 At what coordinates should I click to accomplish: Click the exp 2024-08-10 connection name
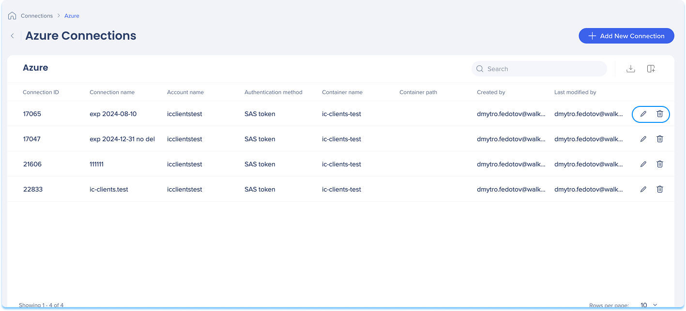click(113, 114)
